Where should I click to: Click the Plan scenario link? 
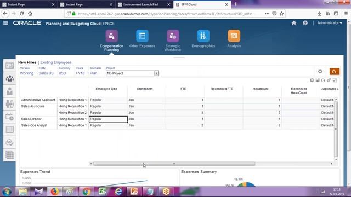pyautogui.click(x=93, y=73)
